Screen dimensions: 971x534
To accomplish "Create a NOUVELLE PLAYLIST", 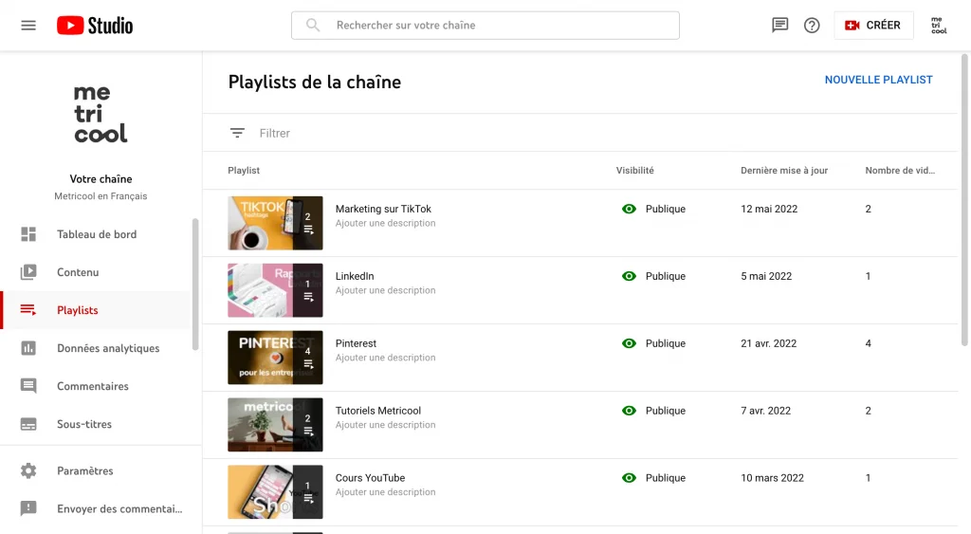I will 878,80.
